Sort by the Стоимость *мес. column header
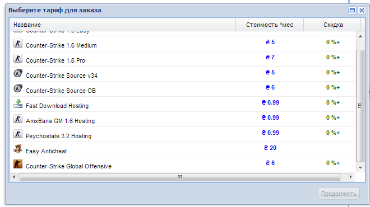Screen dimensions: 370x207 [270, 25]
